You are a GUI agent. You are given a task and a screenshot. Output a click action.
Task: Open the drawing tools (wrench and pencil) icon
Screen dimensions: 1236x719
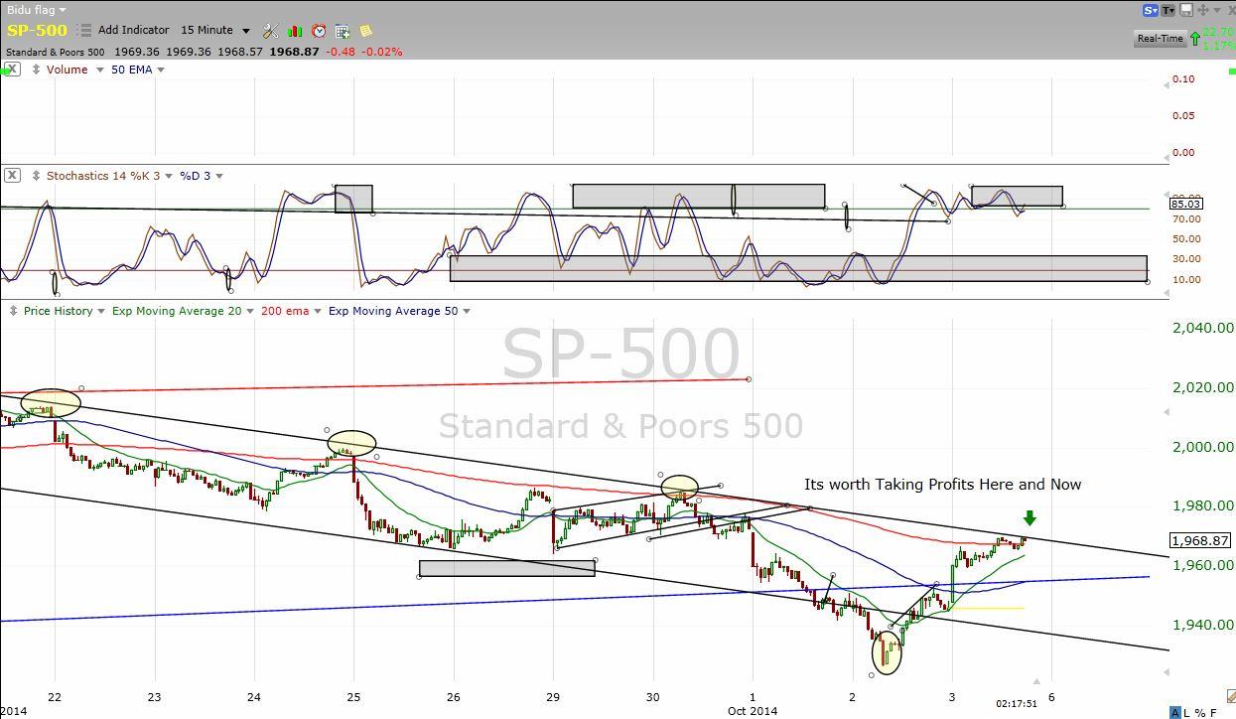point(270,31)
